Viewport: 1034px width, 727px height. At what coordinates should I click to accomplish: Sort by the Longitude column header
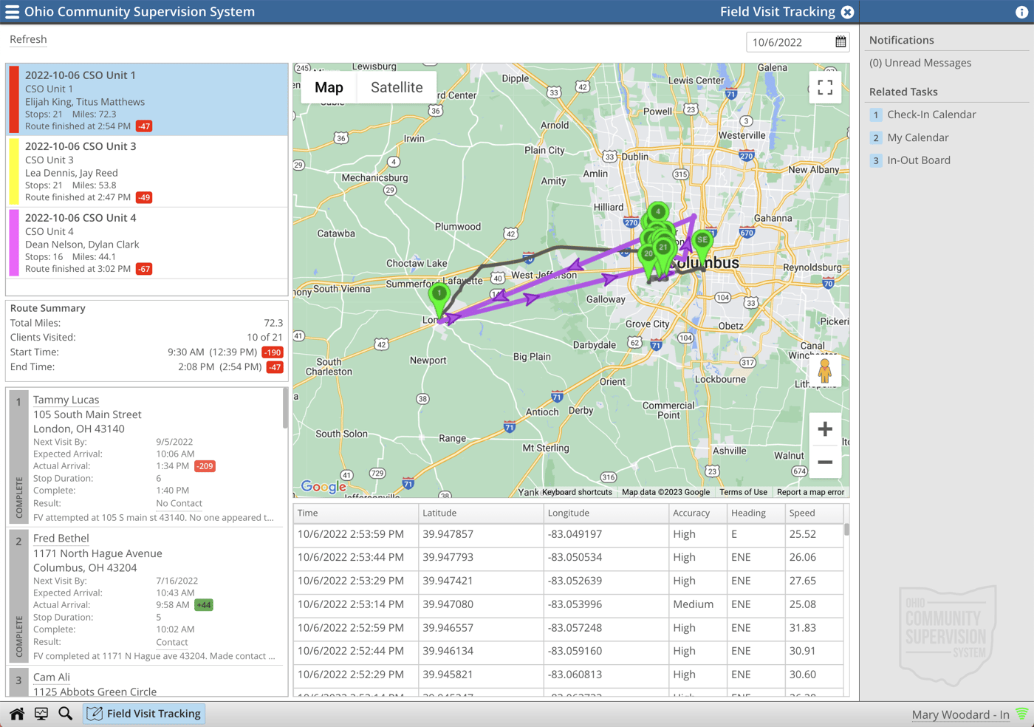(x=606, y=513)
